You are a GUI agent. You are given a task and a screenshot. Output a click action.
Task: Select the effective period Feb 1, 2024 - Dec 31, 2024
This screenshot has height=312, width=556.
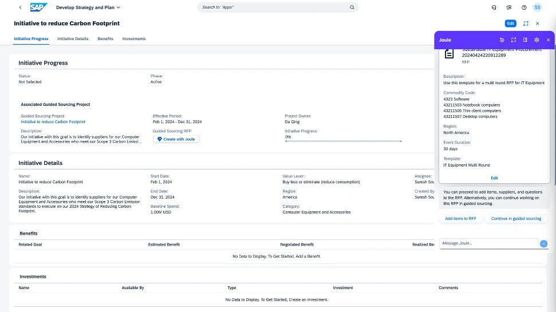coord(178,121)
